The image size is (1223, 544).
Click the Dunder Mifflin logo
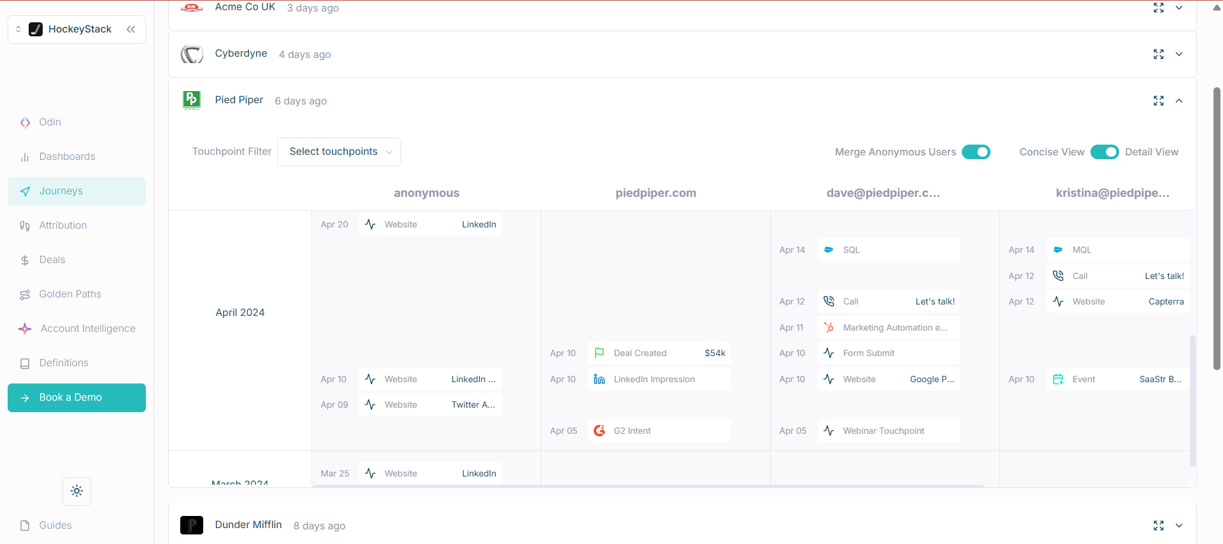coord(192,525)
